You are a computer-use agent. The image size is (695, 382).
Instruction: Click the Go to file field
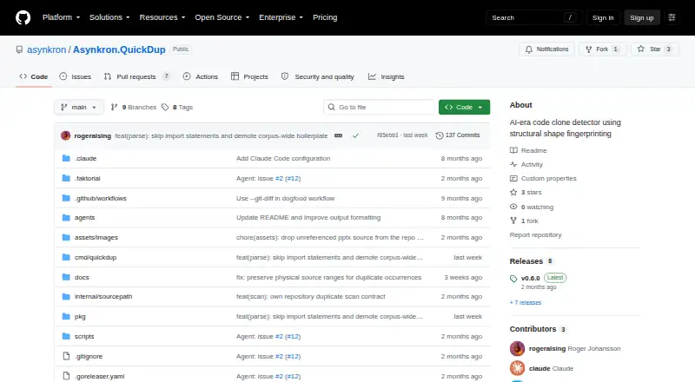tap(380, 108)
